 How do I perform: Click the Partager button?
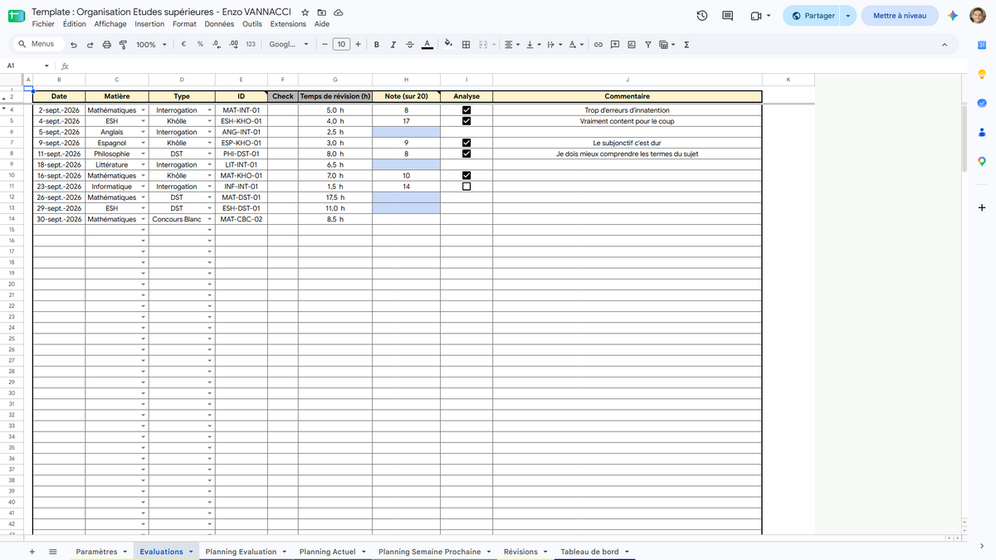813,16
